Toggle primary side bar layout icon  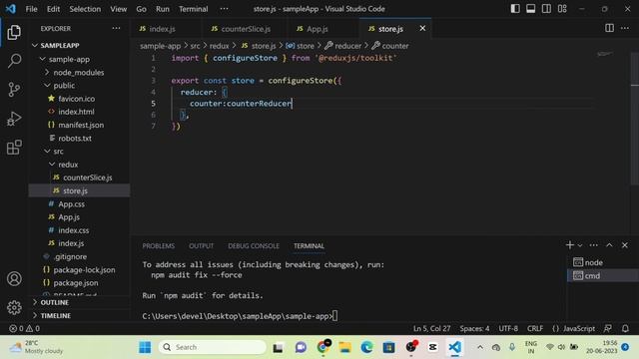pos(515,9)
